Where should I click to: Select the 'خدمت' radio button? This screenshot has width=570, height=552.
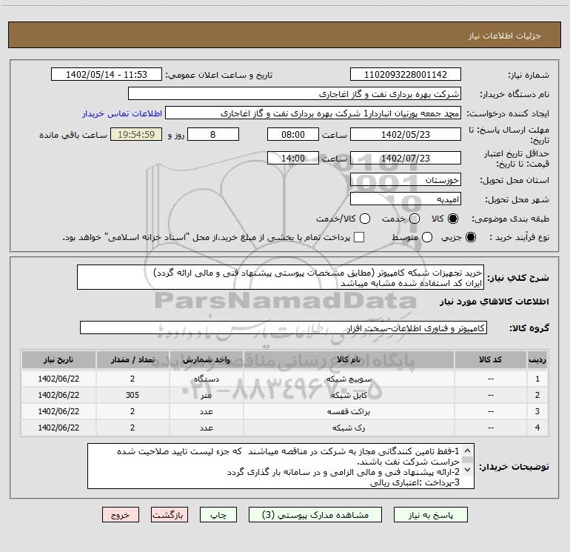[x=415, y=219]
